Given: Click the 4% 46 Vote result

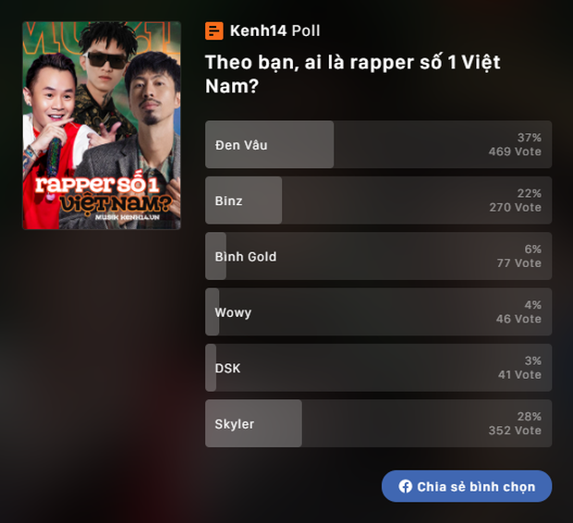Looking at the screenshot, I should click(x=518, y=311).
